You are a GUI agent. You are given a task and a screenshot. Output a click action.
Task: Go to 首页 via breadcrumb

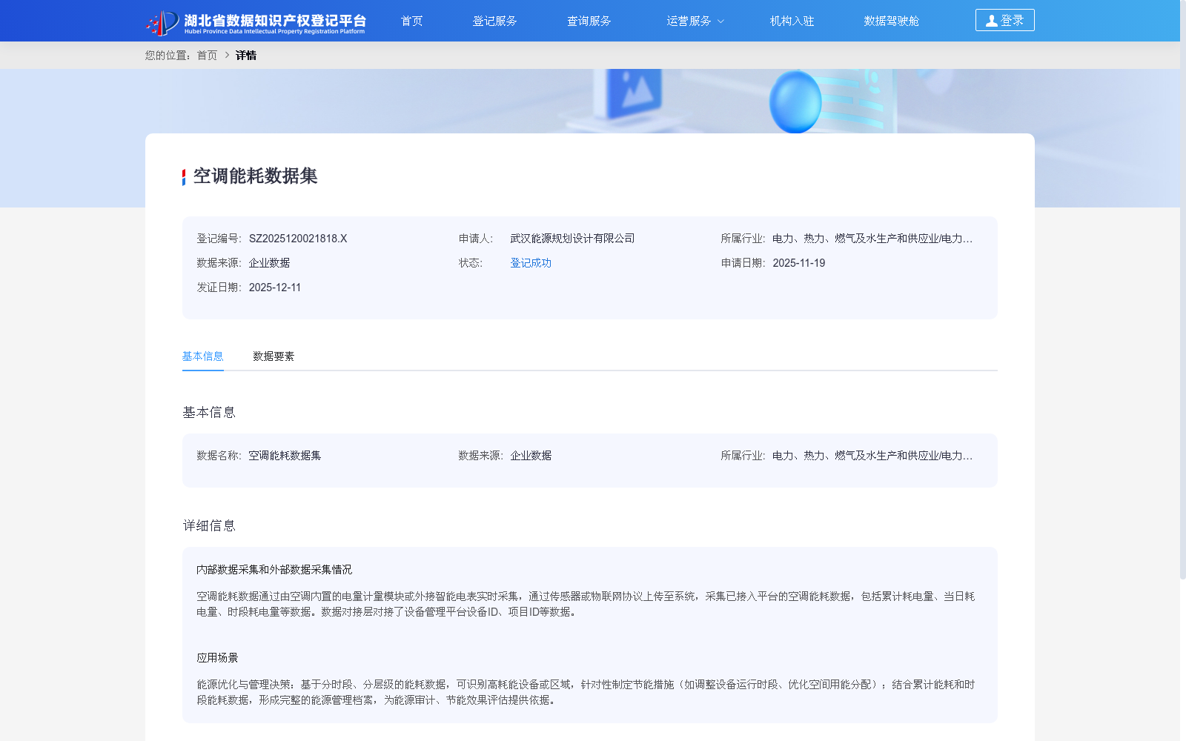point(207,56)
